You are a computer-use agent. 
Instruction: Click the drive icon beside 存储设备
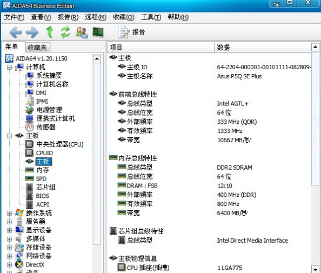19,248
